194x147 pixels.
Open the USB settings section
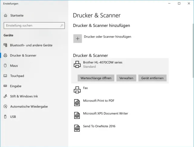13,117
